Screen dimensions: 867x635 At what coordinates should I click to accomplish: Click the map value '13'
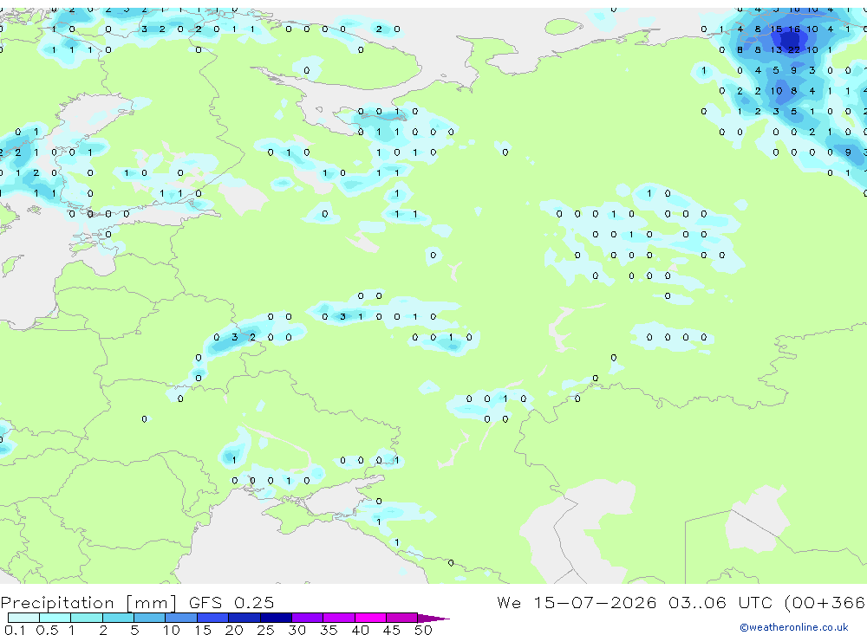click(776, 49)
